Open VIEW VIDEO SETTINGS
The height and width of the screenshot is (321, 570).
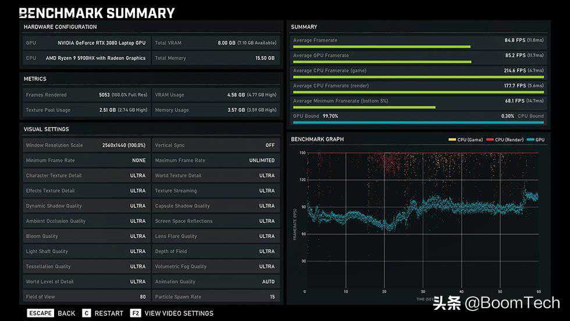tap(179, 313)
